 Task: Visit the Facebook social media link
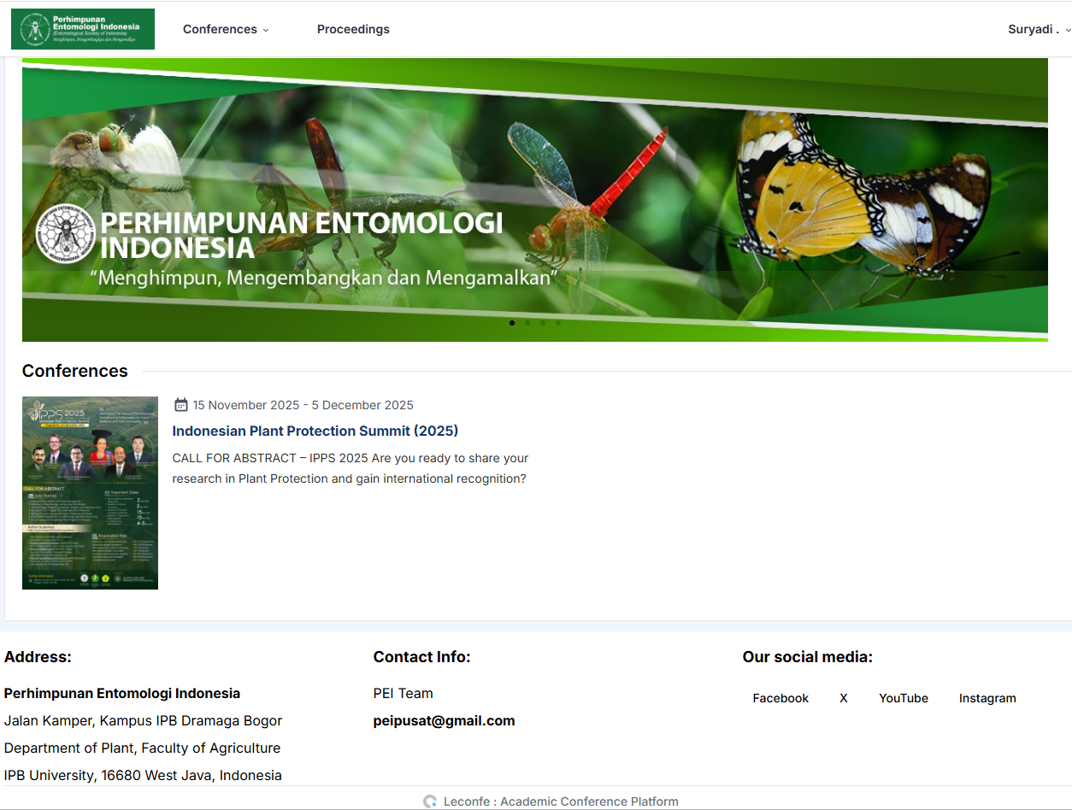[x=780, y=698]
